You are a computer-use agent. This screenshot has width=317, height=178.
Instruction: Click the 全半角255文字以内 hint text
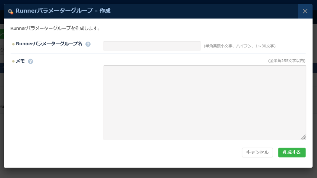click(287, 60)
